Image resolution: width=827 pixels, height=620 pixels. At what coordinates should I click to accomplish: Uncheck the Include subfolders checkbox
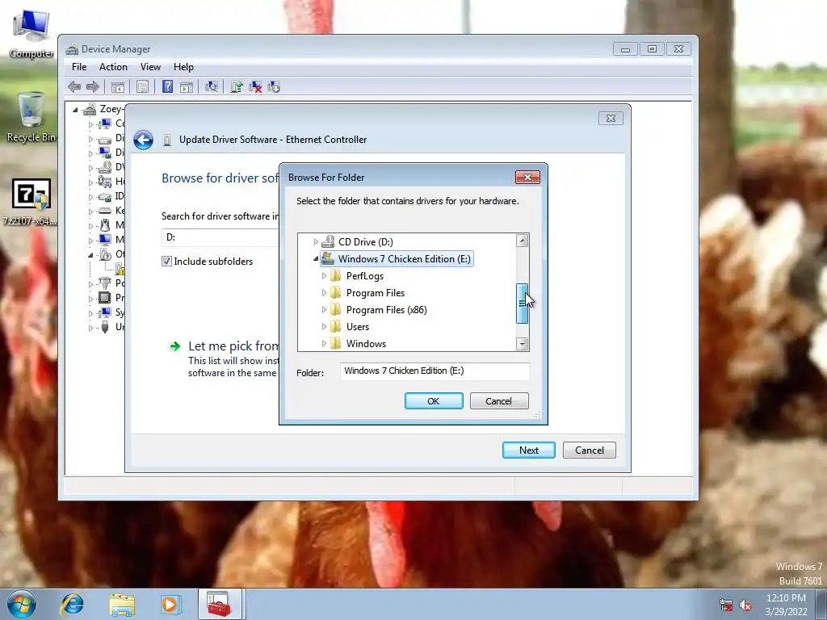click(x=166, y=261)
